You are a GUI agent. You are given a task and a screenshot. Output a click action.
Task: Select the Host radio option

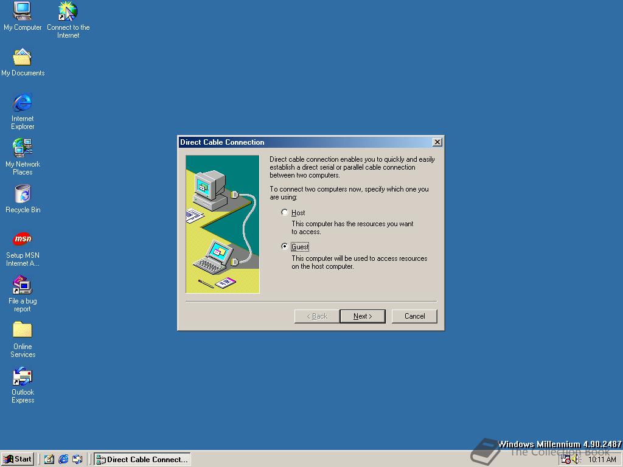285,212
